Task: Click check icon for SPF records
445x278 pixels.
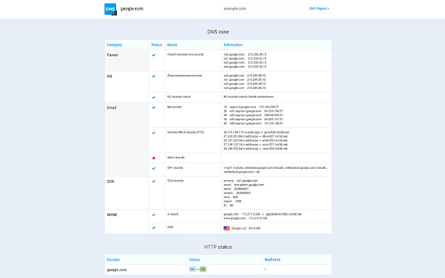Action: pyautogui.click(x=154, y=168)
